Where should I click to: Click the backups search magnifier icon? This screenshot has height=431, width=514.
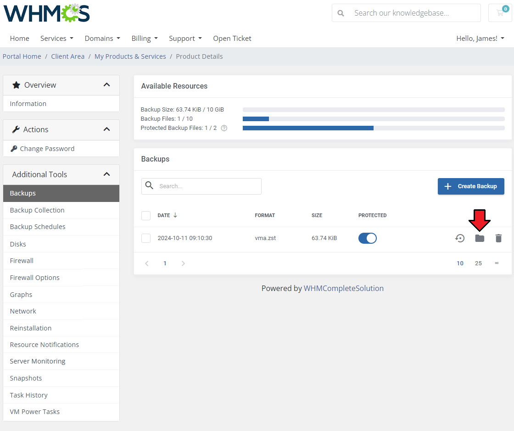pos(150,185)
